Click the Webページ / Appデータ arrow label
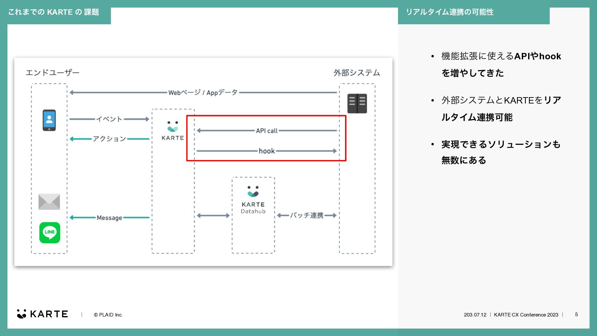Image resolution: width=597 pixels, height=336 pixels. [203, 92]
